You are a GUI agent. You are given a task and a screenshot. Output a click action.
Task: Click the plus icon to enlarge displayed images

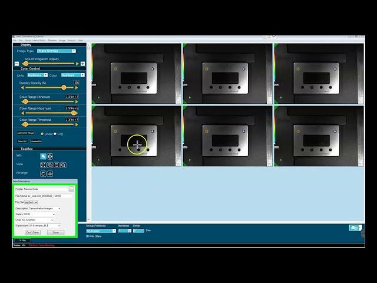(82, 64)
